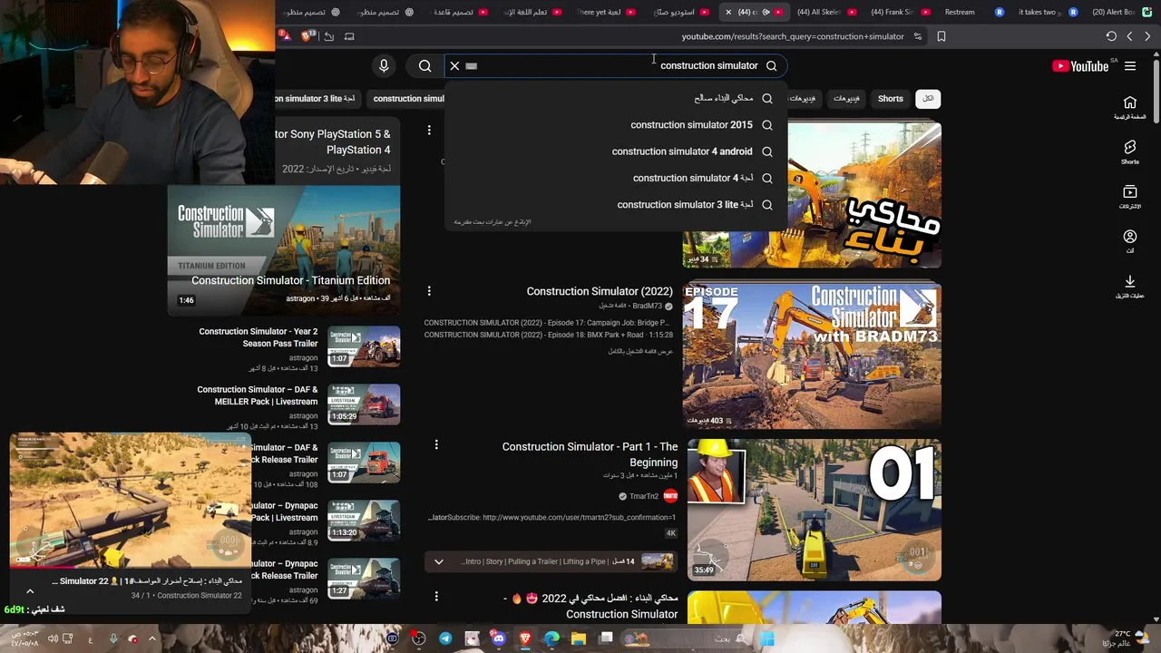Open the BradM73 channel link
Viewport: 1161px width, 653px height.
click(x=648, y=306)
